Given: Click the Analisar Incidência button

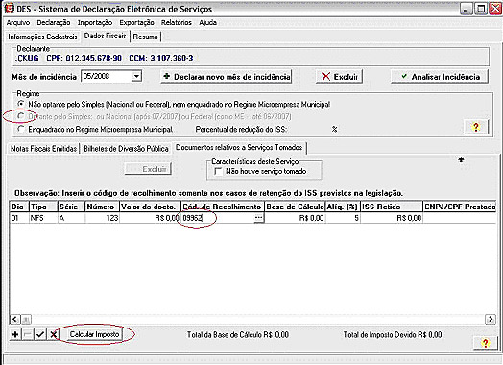Looking at the screenshot, I should [x=440, y=77].
